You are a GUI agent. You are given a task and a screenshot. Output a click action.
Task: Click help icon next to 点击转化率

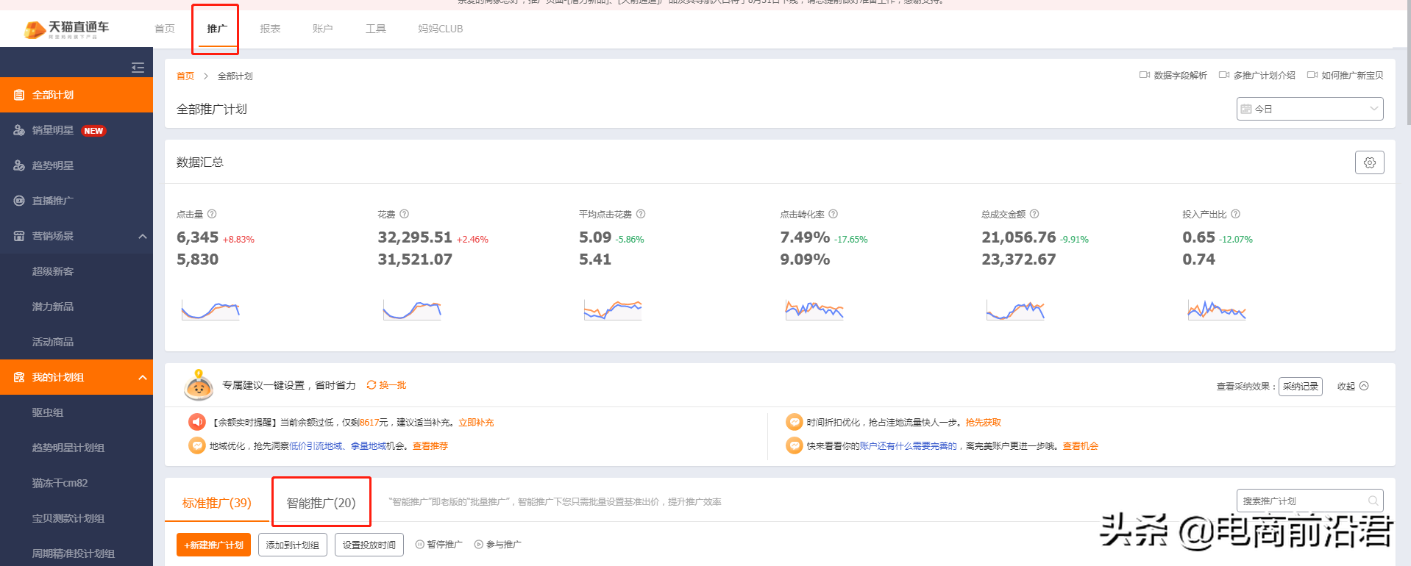[x=833, y=214]
